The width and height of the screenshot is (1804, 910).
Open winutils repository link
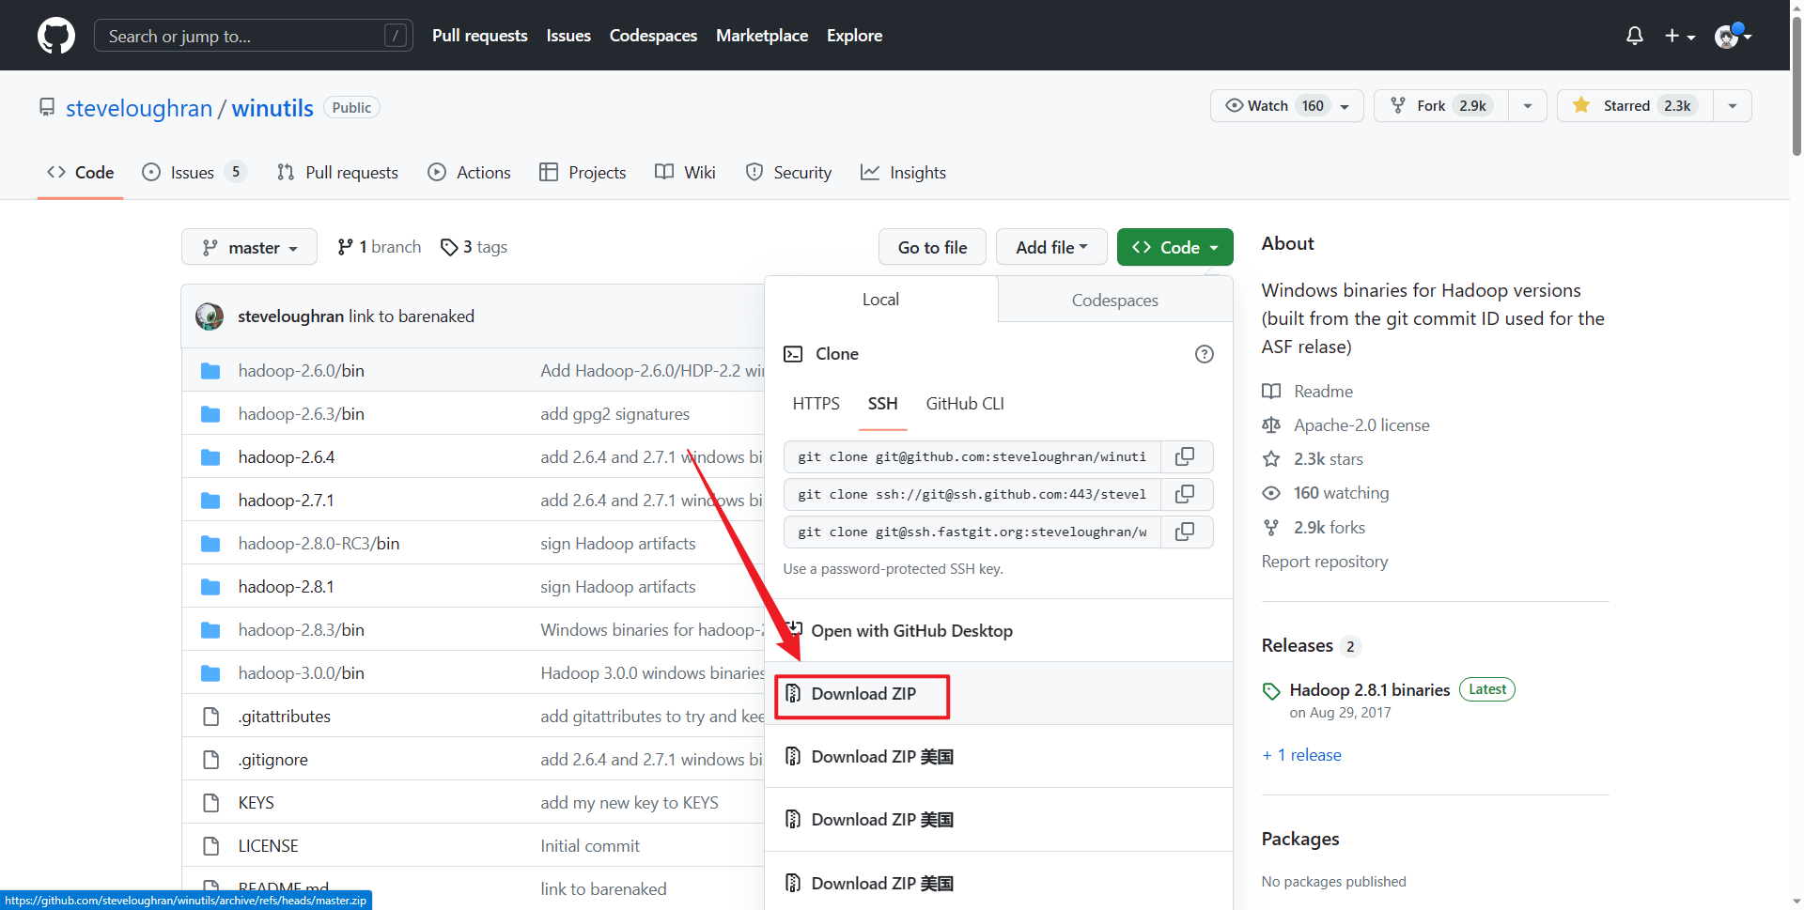coord(272,108)
